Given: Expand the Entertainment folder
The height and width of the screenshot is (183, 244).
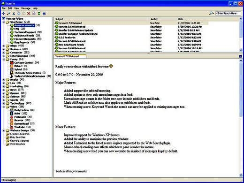Looking at the screenshot, I should coord(4,56).
